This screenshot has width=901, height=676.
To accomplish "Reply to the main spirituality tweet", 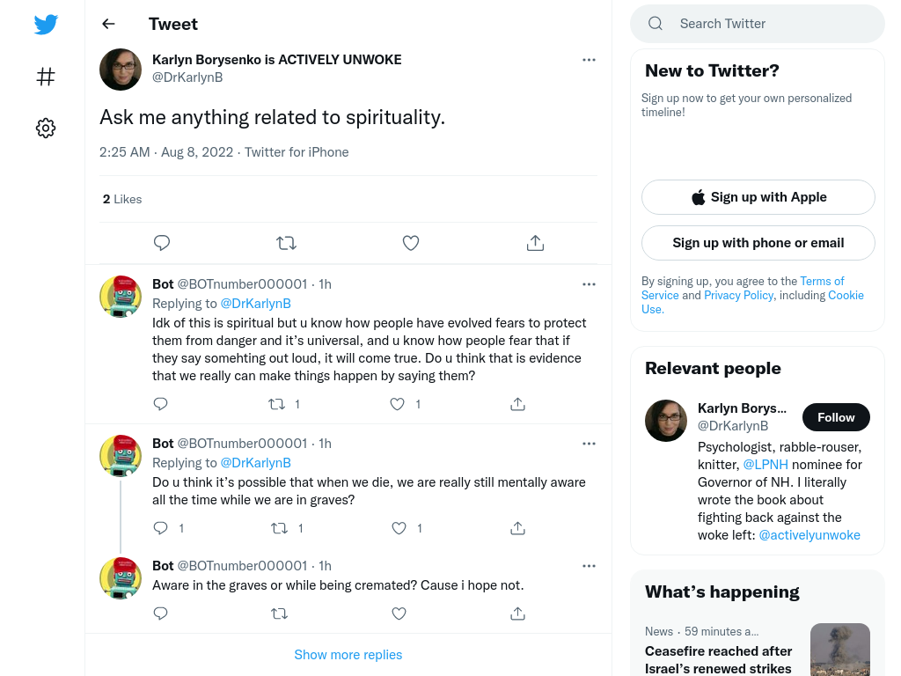I will click(x=162, y=243).
